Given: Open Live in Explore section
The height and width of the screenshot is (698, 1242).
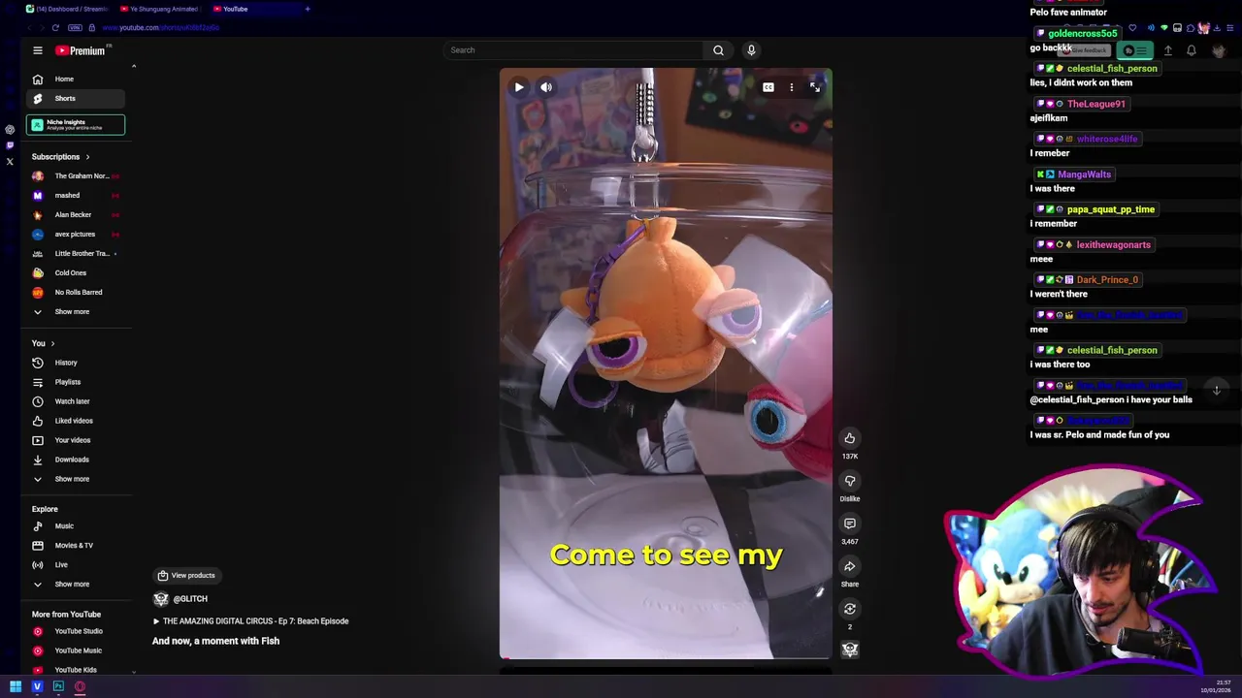Looking at the screenshot, I should point(76,564).
